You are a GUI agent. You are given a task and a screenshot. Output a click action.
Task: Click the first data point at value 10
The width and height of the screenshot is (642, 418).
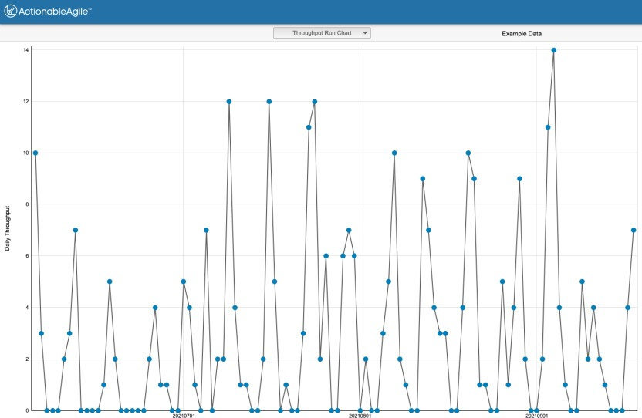[x=35, y=153]
